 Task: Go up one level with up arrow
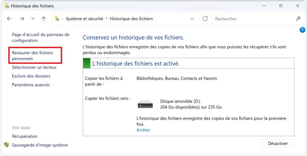(x=44, y=19)
